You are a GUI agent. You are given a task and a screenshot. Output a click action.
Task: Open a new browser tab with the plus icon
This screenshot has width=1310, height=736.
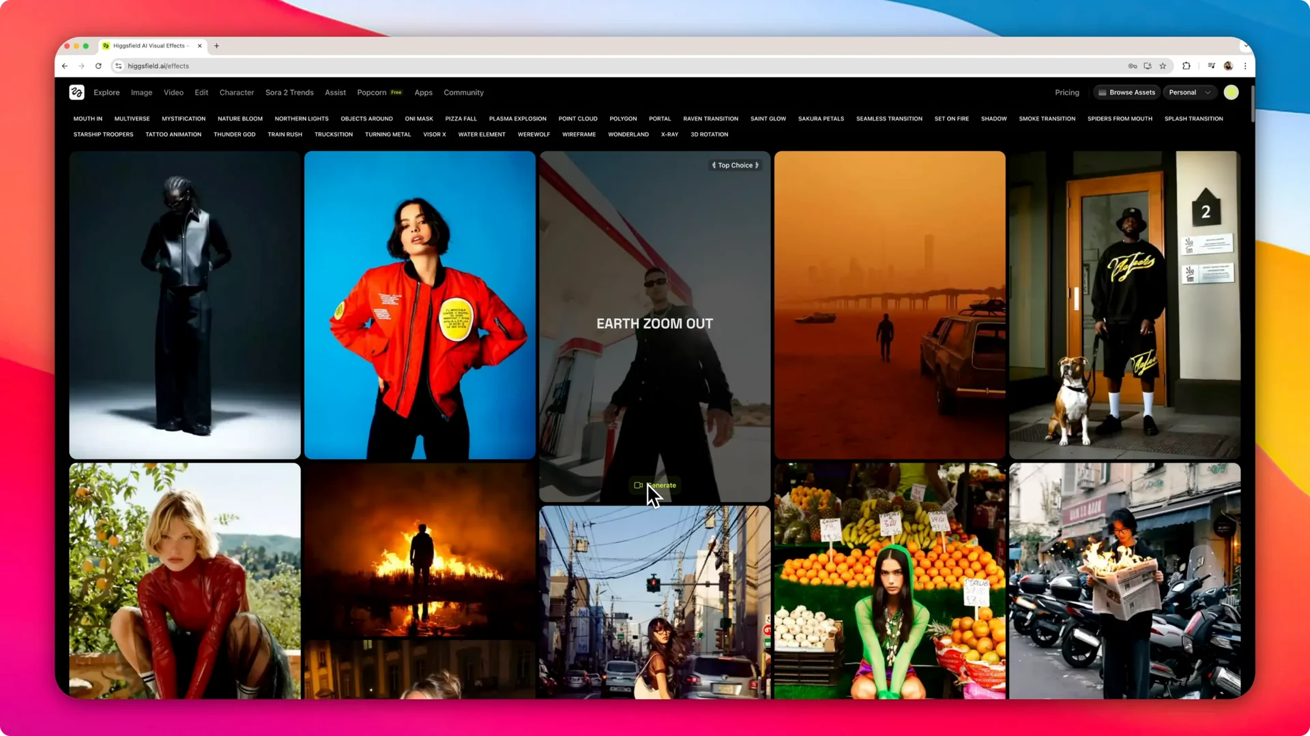tap(217, 46)
